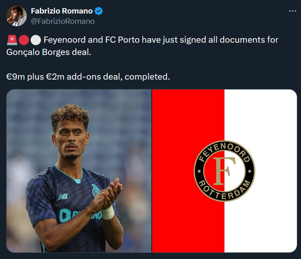Screen dimensions: 301x259
Task: Click the 'Gonçalo Borges deal.' text
Action: coord(49,52)
